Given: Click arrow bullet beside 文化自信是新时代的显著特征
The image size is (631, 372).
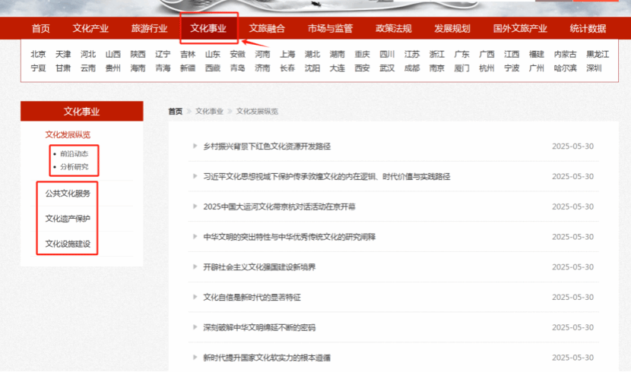Looking at the screenshot, I should click(194, 298).
